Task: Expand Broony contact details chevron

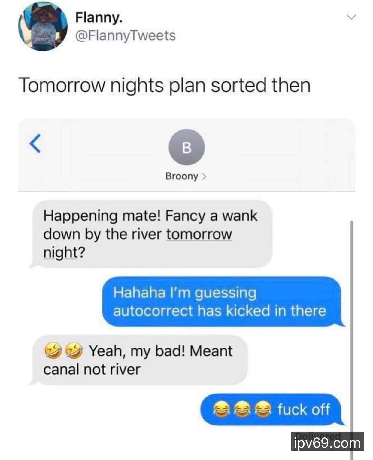Action: (204, 176)
